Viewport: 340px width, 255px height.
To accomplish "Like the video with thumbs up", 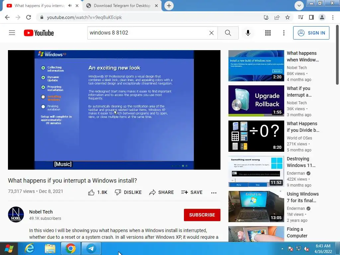I will click(x=98, y=192).
